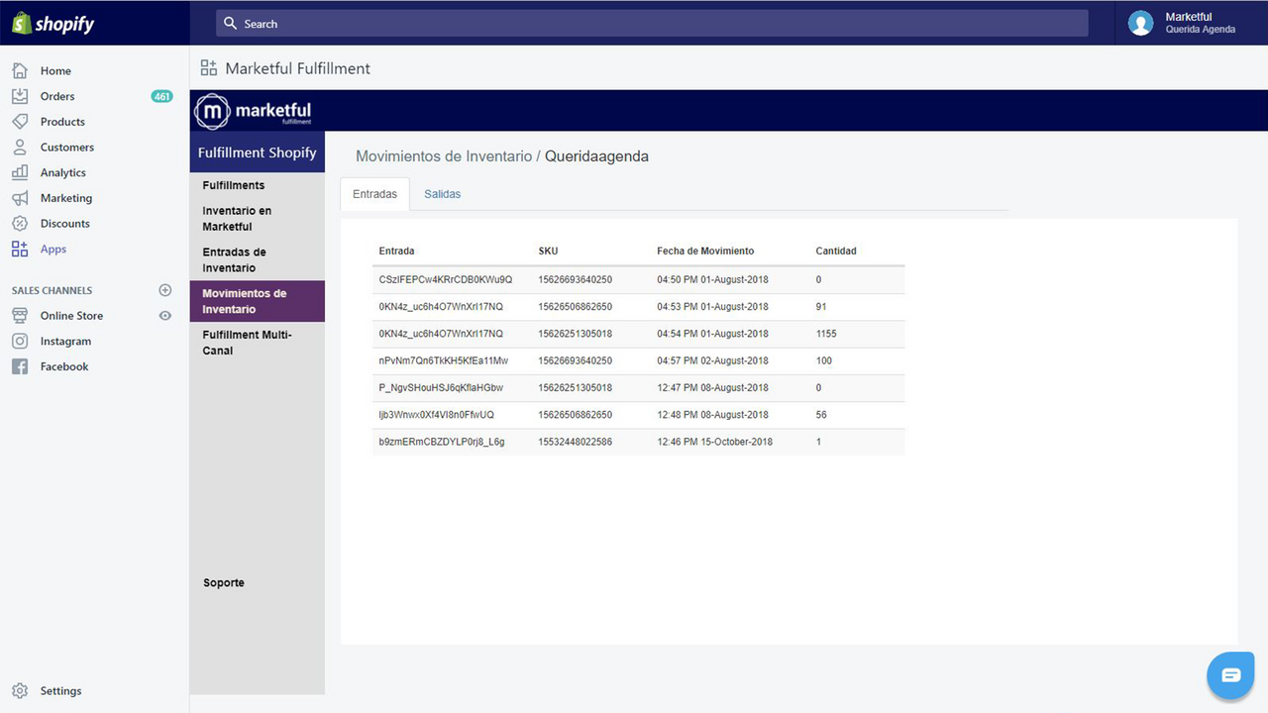
Task: Open Settings at the bottom of sidebar
Action: tap(60, 690)
